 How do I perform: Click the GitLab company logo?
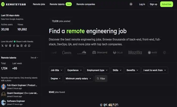[x=118, y=52]
